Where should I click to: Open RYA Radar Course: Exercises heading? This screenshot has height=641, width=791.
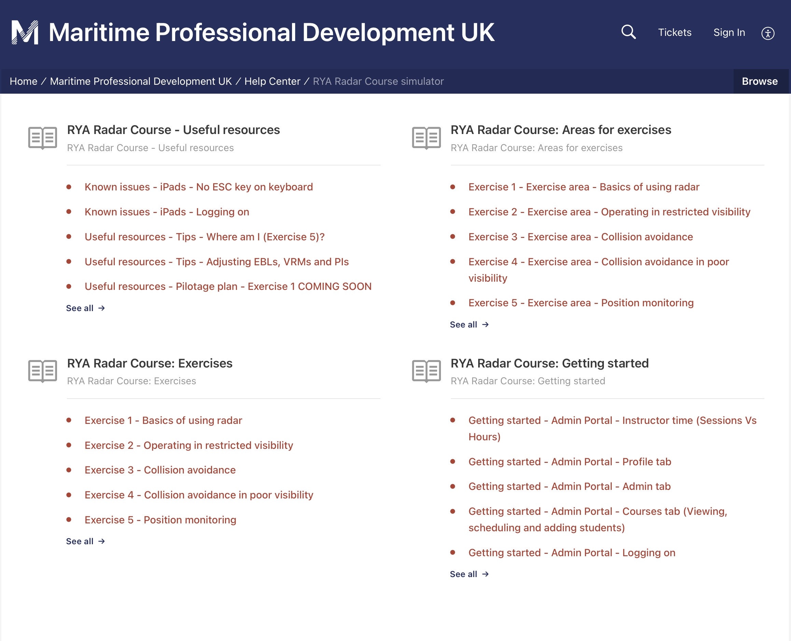[x=149, y=363]
